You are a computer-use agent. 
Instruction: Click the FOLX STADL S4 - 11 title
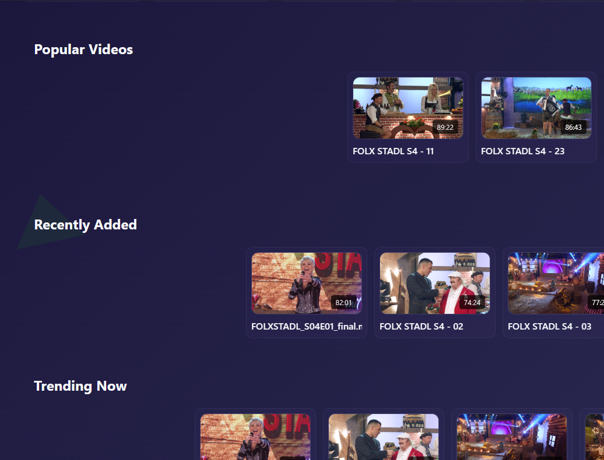[x=394, y=151]
